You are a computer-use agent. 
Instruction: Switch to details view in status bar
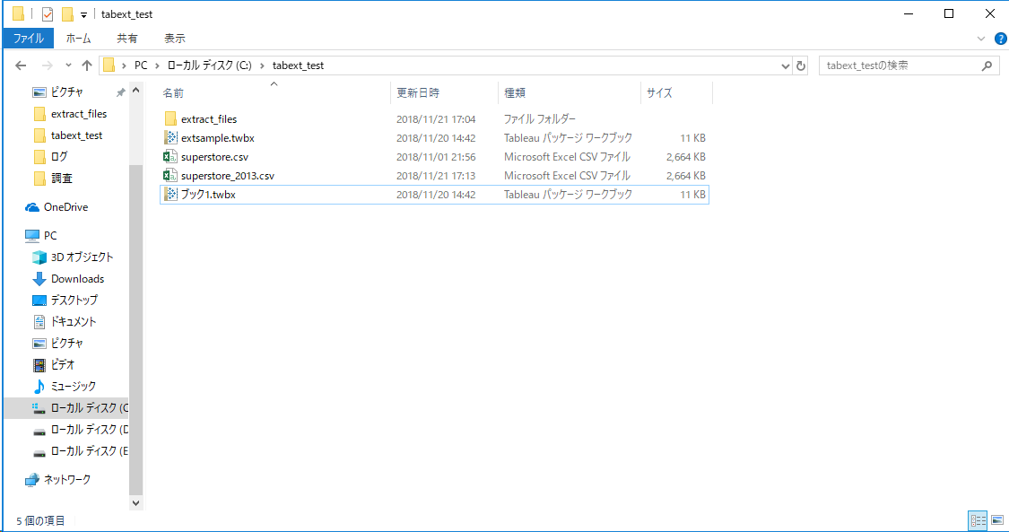point(979,519)
